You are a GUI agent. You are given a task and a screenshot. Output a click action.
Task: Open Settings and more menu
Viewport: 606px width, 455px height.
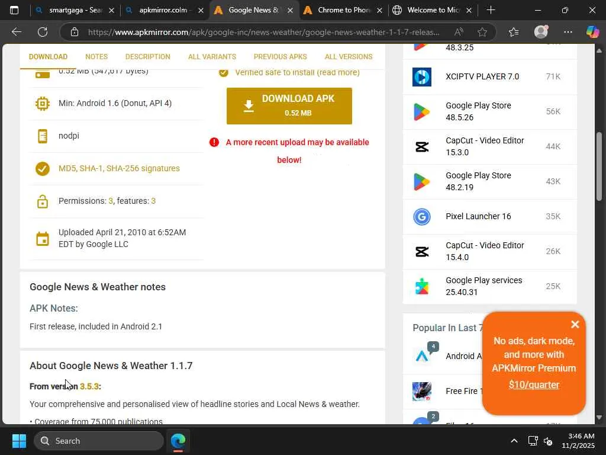tap(568, 32)
